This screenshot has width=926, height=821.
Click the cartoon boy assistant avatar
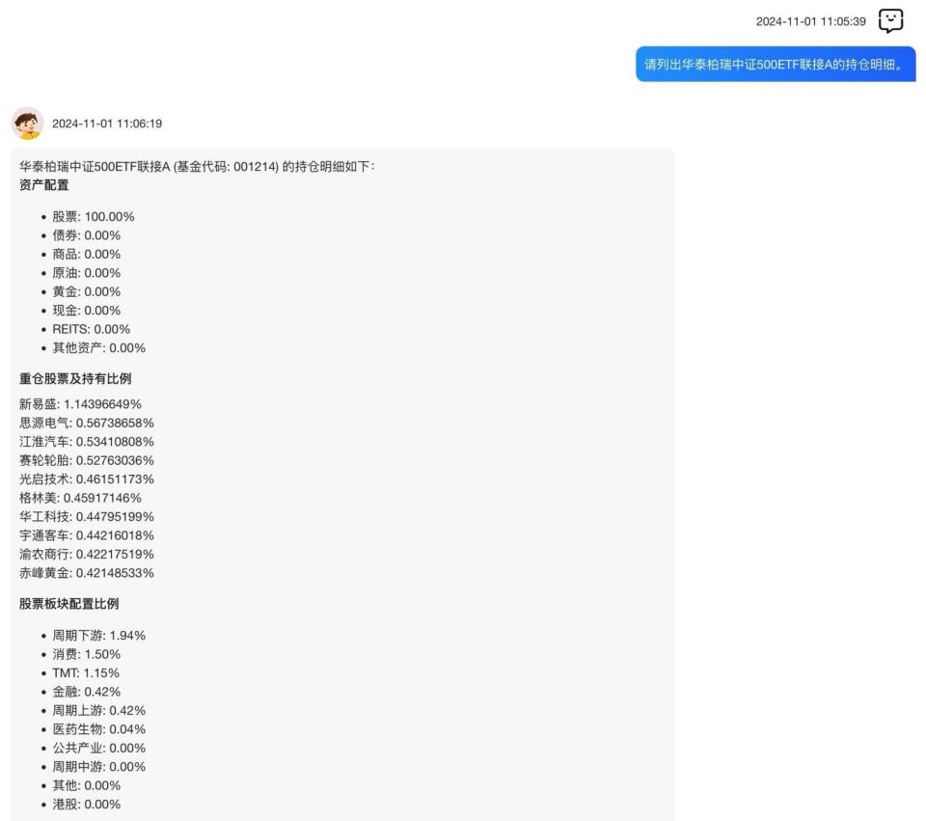(27, 123)
